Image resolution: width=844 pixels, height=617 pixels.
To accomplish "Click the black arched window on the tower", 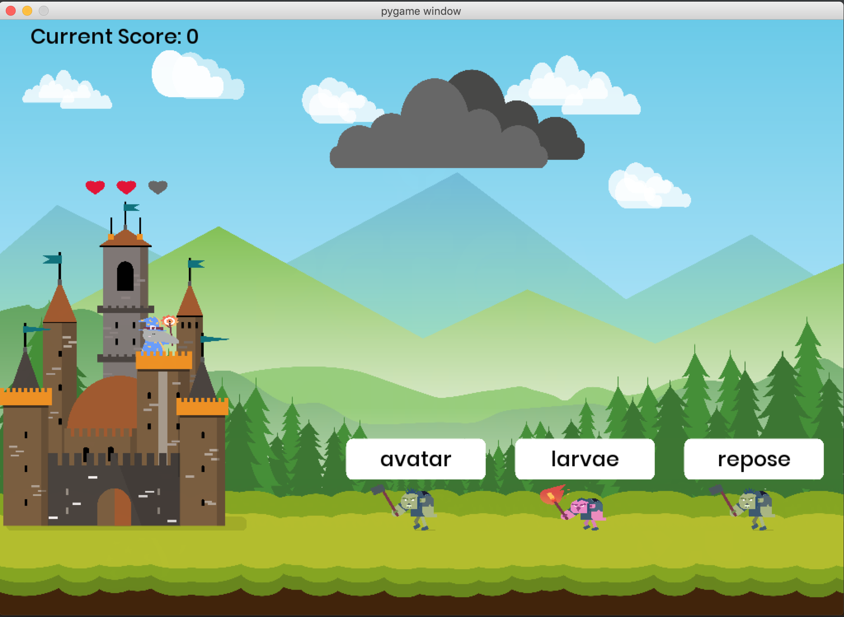I will click(125, 276).
